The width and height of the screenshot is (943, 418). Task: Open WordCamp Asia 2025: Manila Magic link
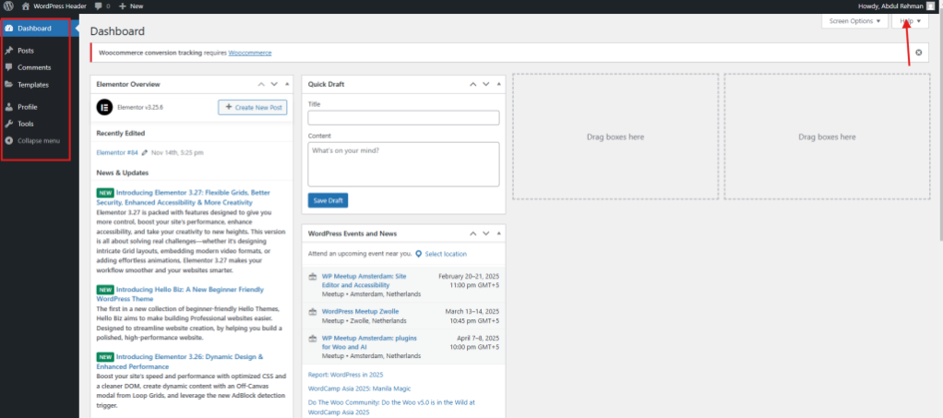[359, 388]
